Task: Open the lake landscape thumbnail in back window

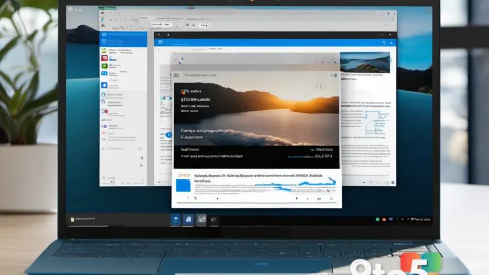Action: coord(365,62)
